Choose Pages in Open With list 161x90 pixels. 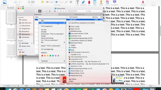coord(73,45)
